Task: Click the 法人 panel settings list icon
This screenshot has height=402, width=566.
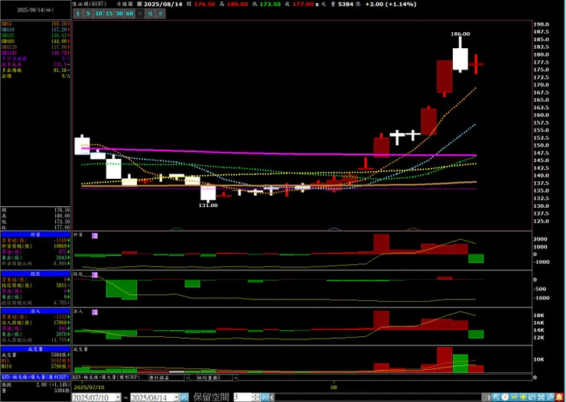Action: 95,313
